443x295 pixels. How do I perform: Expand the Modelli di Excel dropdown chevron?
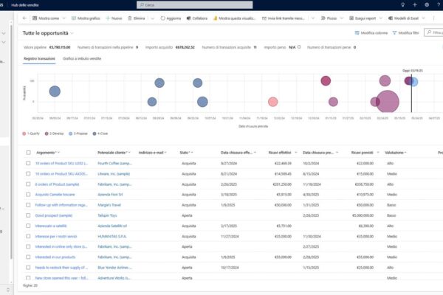click(x=423, y=18)
